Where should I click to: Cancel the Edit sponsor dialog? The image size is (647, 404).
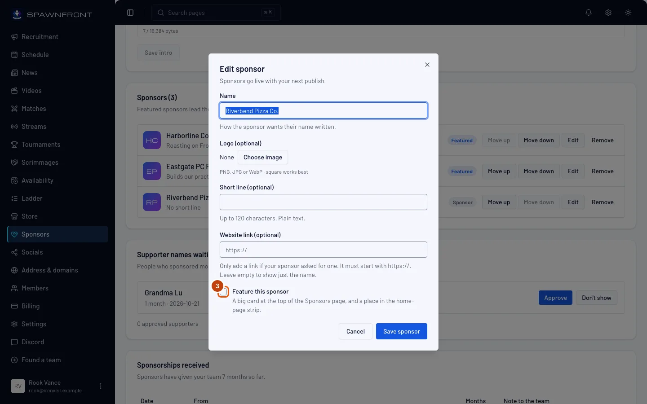click(355, 331)
